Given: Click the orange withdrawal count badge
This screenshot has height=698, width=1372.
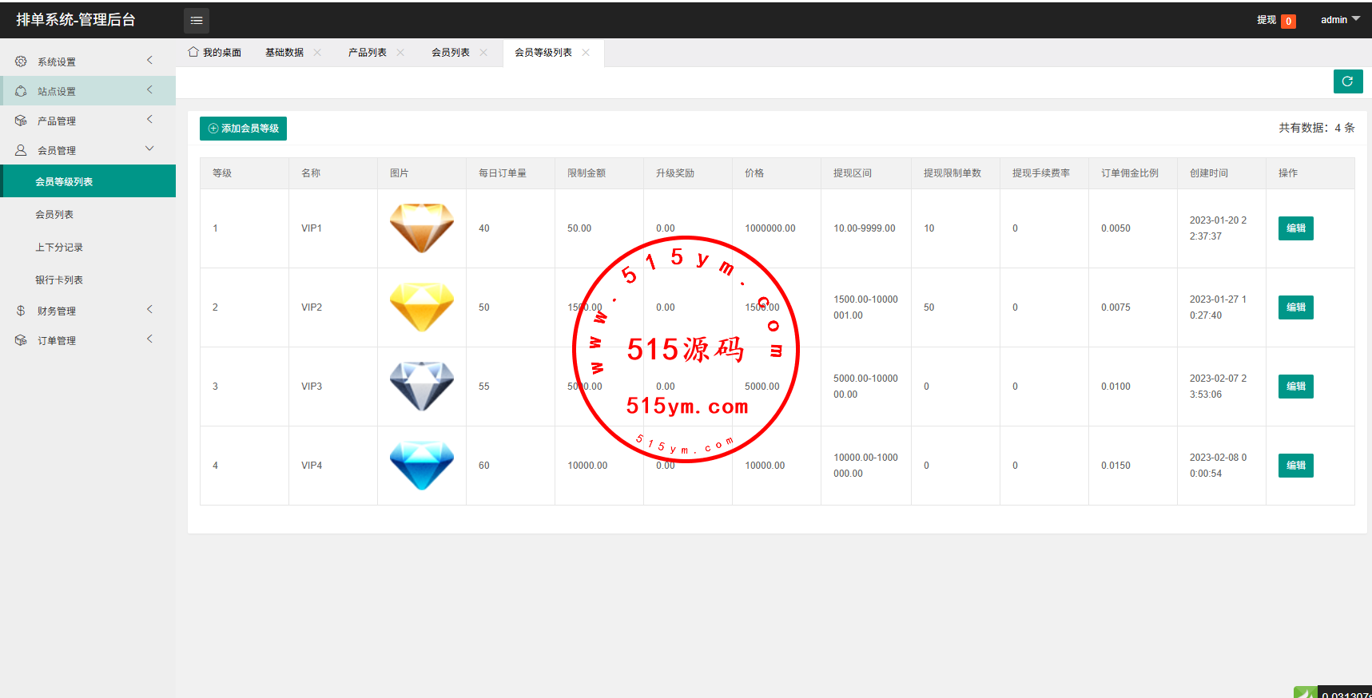Looking at the screenshot, I should coord(1288,22).
